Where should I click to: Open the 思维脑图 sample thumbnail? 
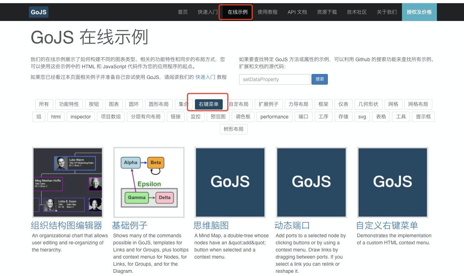click(230, 182)
